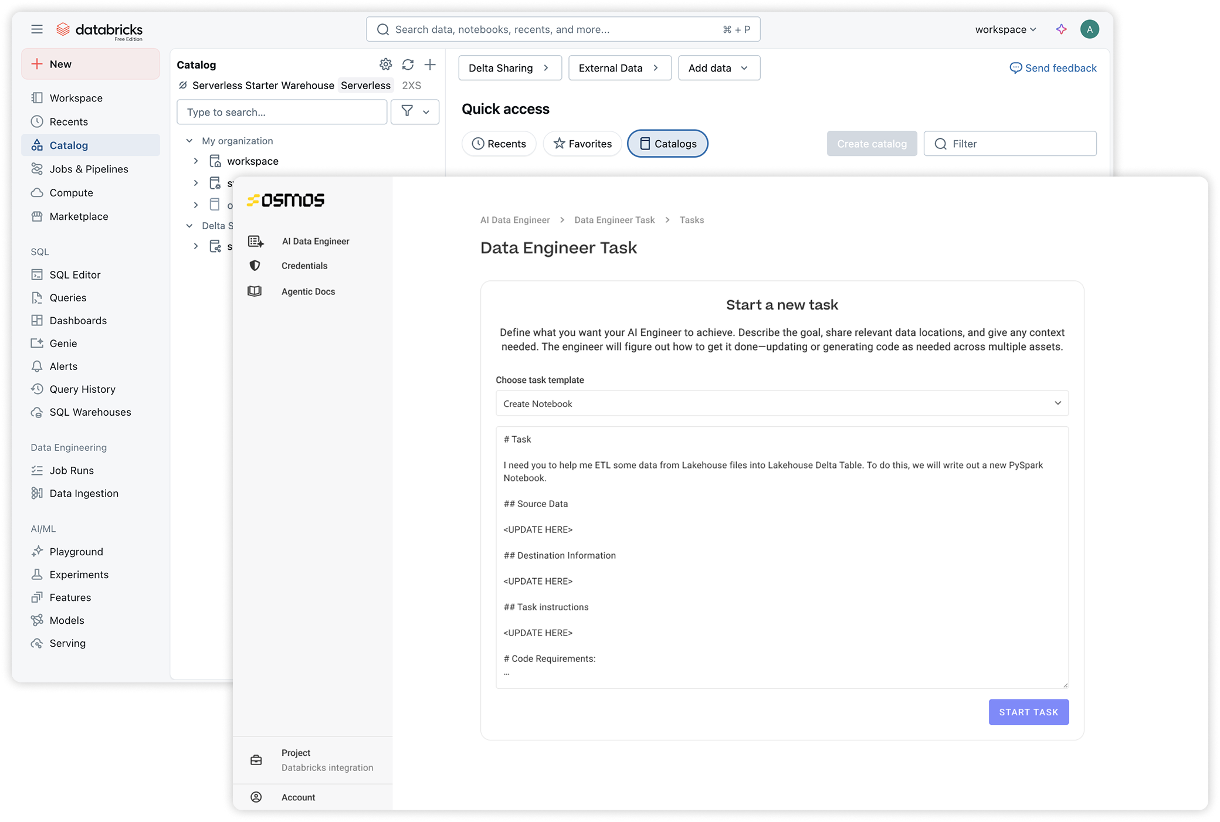Click the Job Runs icon
The width and height of the screenshot is (1220, 822).
pyautogui.click(x=37, y=470)
